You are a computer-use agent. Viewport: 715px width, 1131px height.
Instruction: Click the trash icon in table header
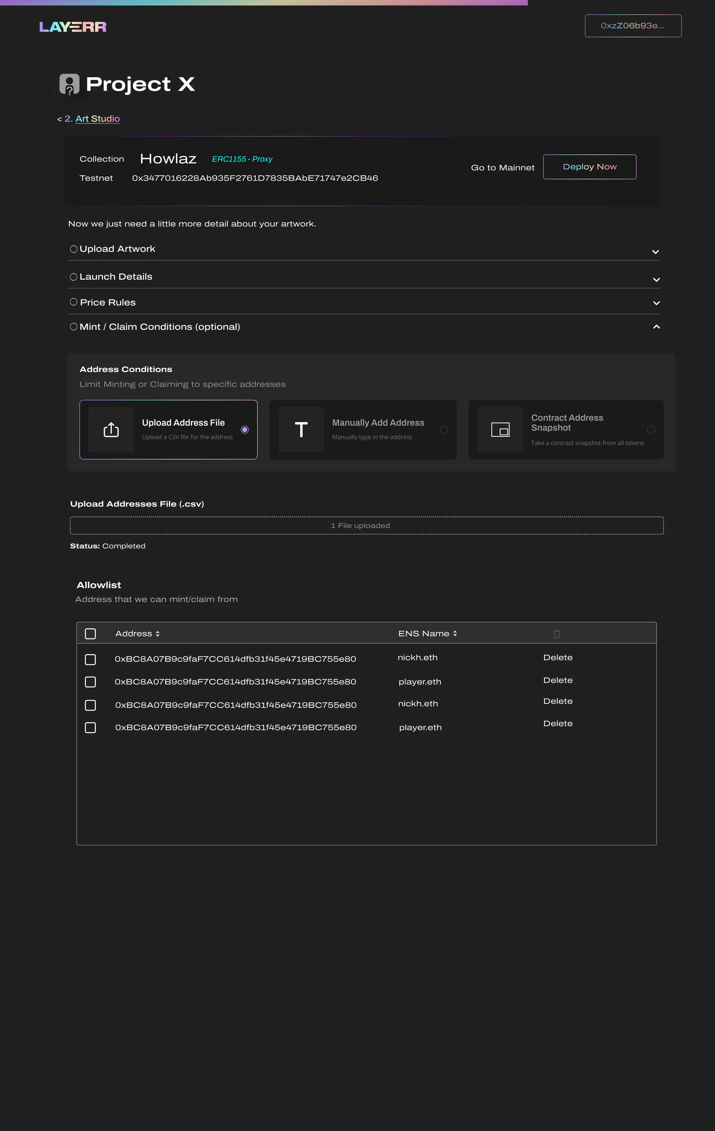point(557,633)
